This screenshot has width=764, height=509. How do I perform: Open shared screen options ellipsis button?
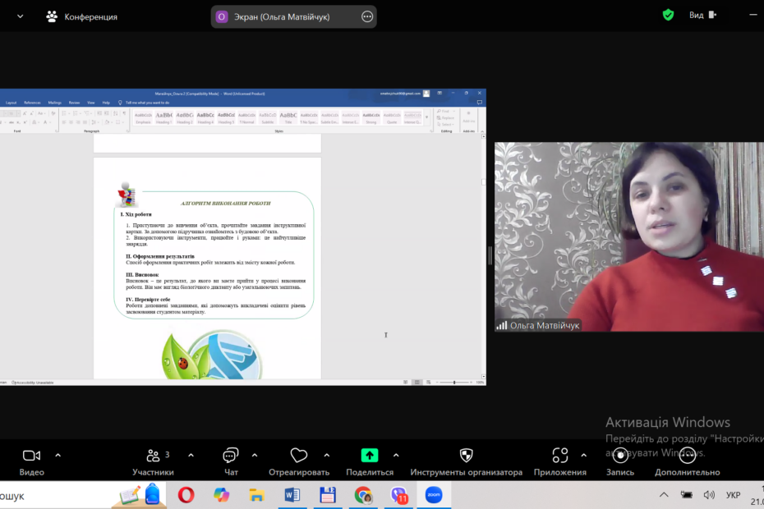coord(367,16)
